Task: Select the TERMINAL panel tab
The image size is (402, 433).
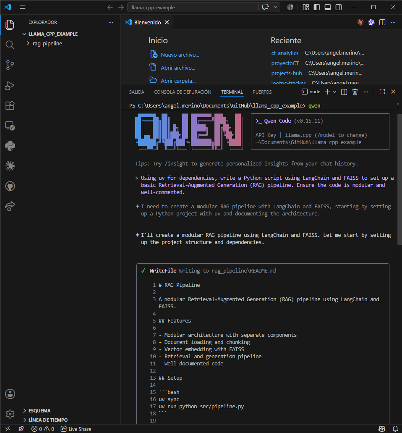Action: coord(232,92)
